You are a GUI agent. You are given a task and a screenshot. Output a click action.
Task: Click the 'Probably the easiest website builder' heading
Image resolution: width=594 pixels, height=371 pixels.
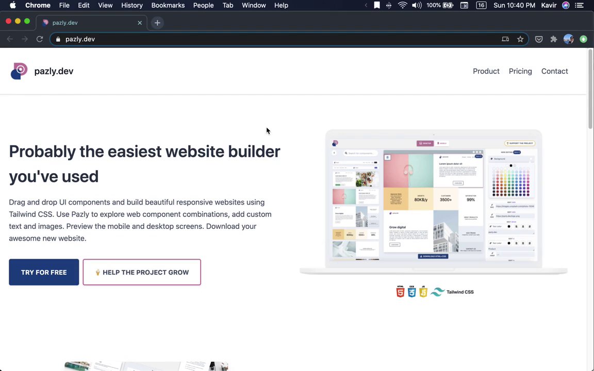point(145,164)
